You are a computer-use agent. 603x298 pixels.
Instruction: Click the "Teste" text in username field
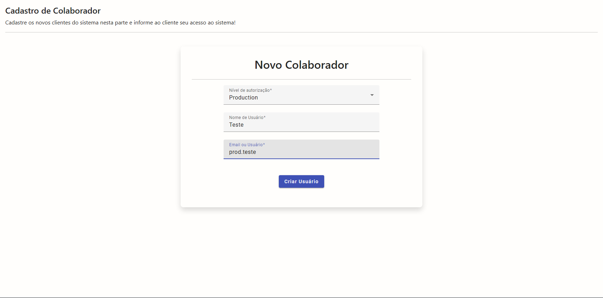(236, 125)
